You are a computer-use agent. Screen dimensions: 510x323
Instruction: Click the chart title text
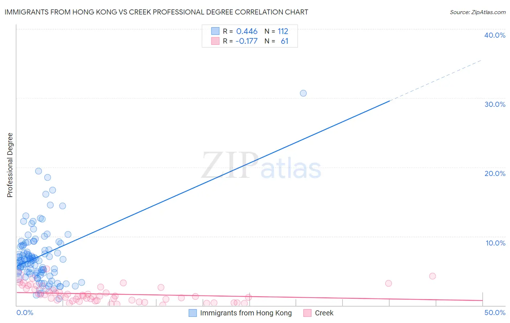click(156, 12)
